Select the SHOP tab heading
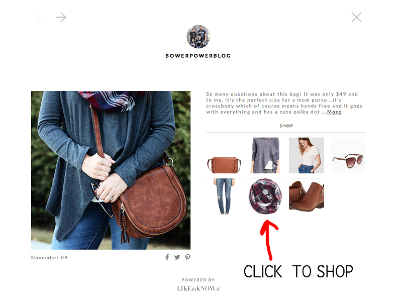 (x=286, y=126)
